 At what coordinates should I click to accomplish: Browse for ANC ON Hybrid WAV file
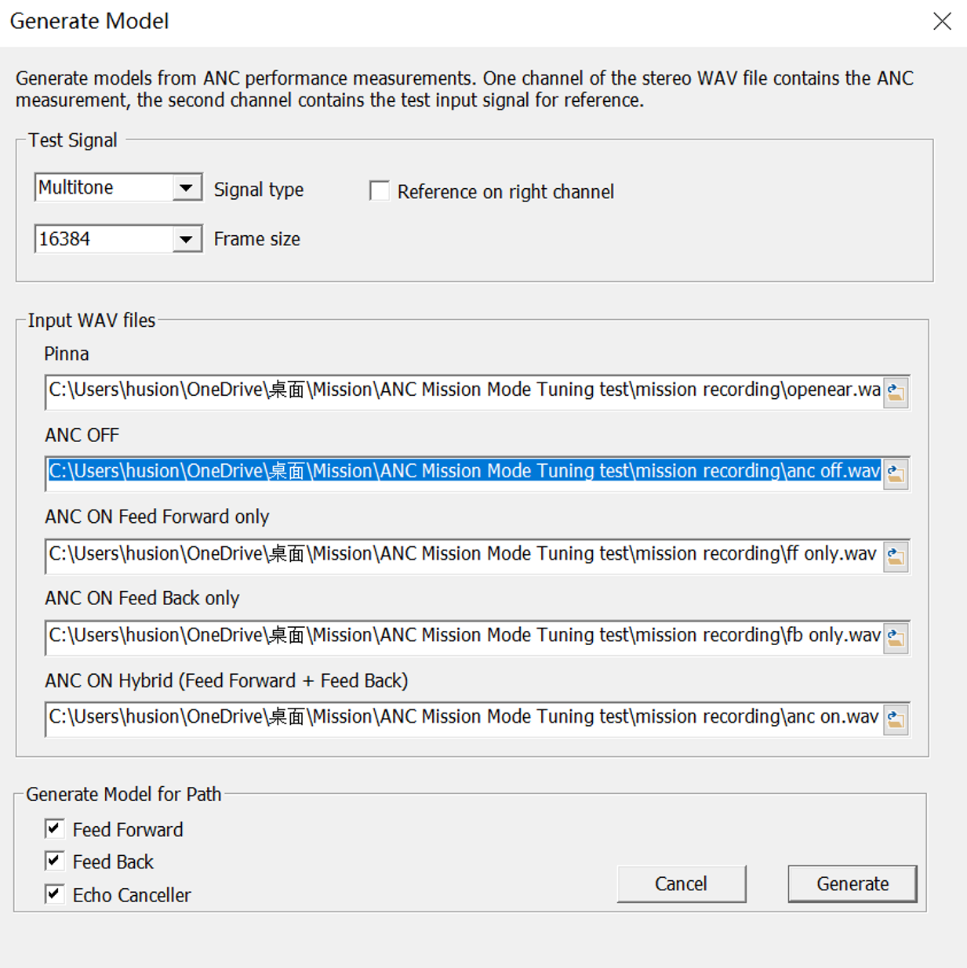pyautogui.click(x=896, y=719)
